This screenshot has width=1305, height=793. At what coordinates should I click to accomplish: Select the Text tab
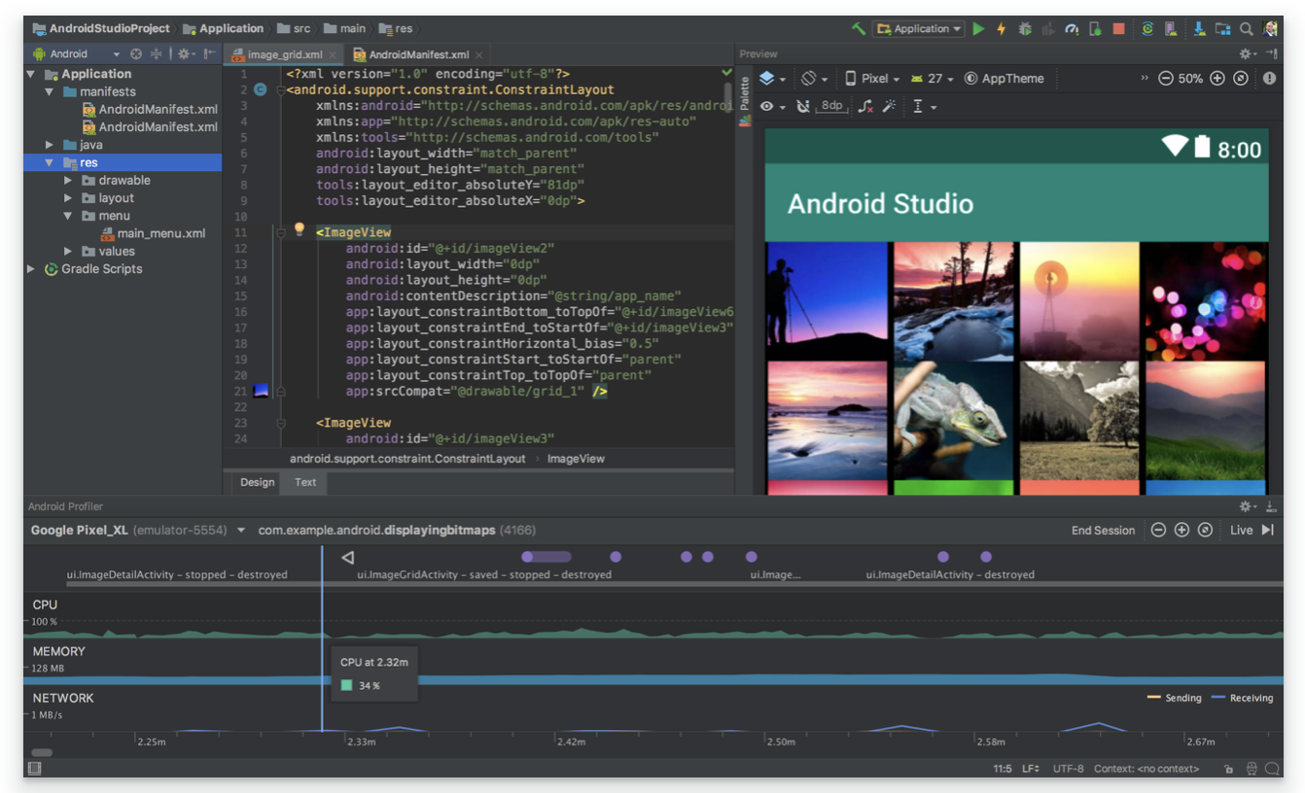pos(305,482)
